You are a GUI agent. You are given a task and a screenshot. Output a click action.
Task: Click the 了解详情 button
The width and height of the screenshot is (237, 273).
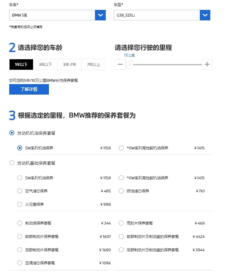(x=29, y=89)
